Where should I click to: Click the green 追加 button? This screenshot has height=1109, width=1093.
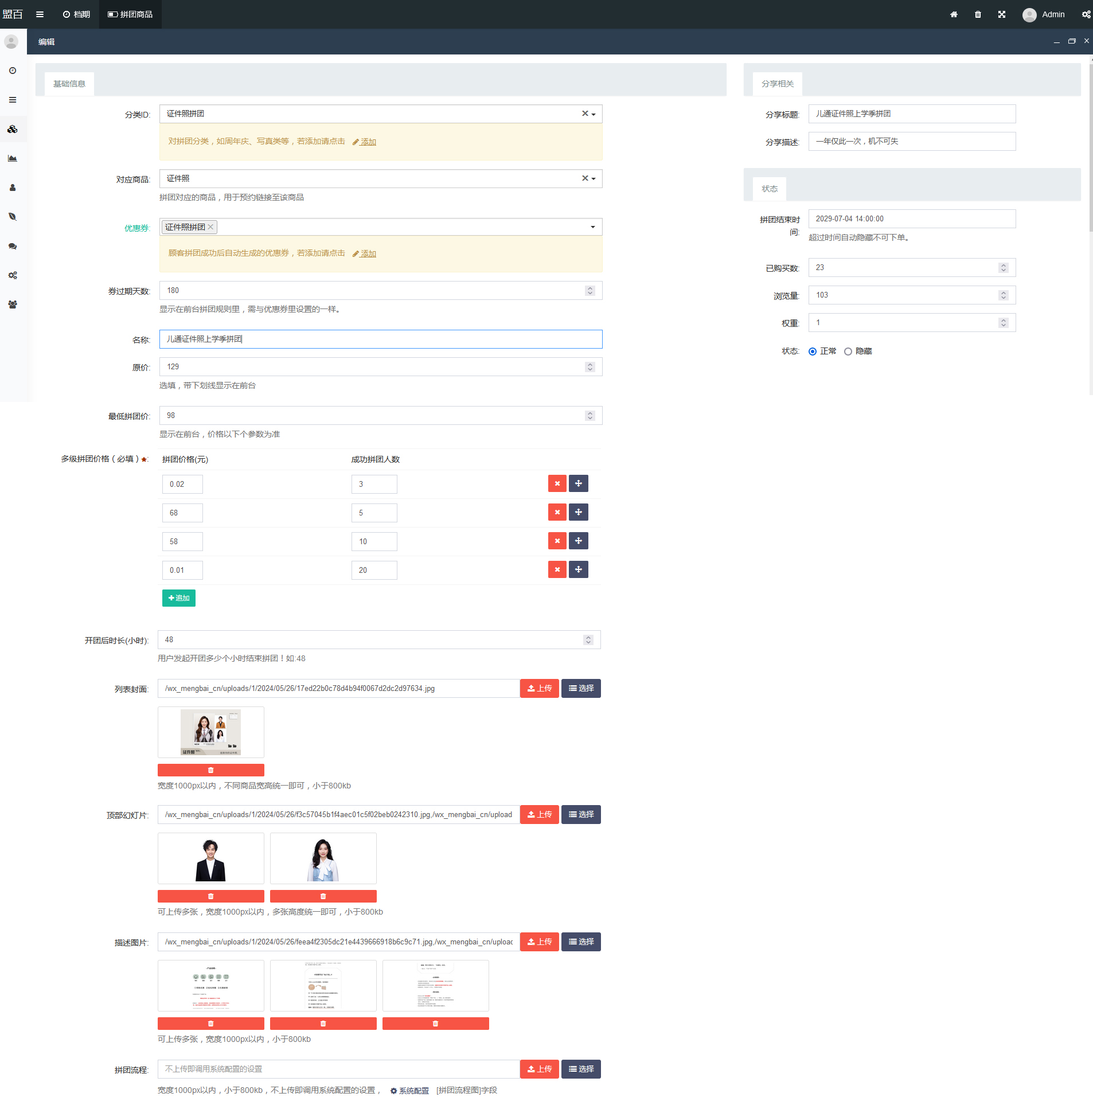click(x=178, y=598)
